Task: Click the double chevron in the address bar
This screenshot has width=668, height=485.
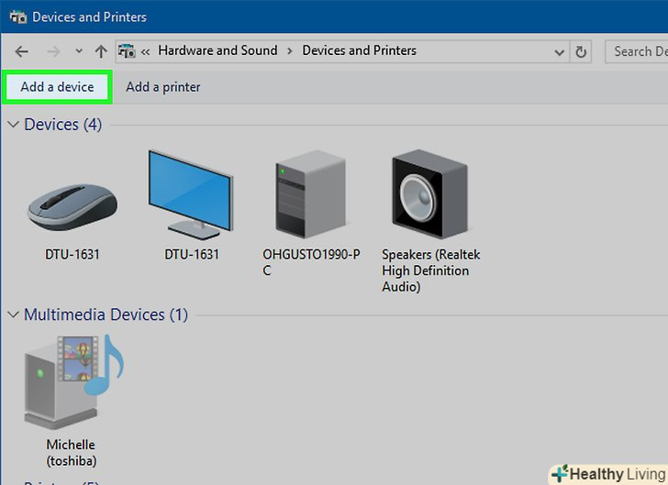Action: 145,52
